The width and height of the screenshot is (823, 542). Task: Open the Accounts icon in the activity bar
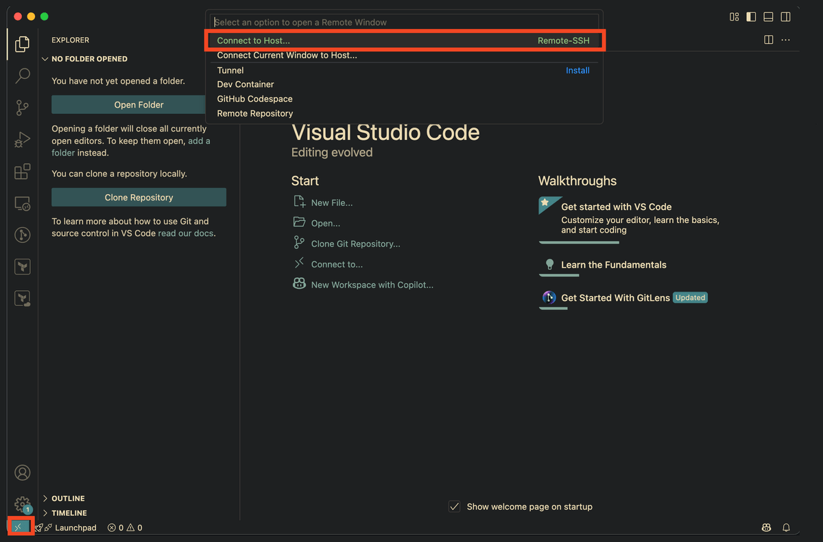22,472
